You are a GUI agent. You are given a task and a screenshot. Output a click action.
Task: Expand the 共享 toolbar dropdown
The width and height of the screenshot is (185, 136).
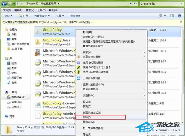pos(60,16)
